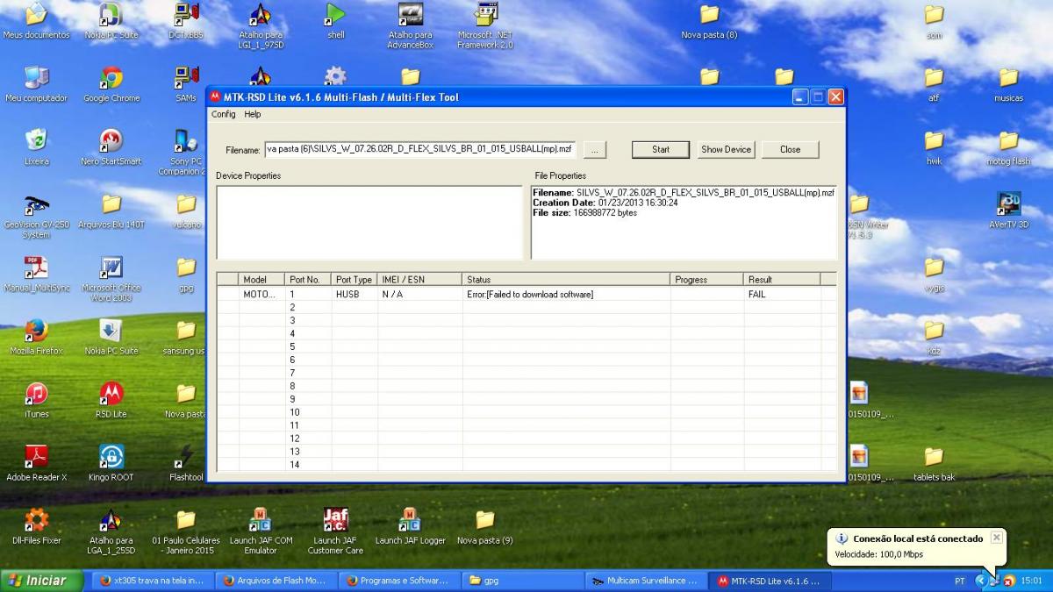This screenshot has height=592, width=1053.
Task: Click the browse (...) file button
Action: click(x=594, y=150)
